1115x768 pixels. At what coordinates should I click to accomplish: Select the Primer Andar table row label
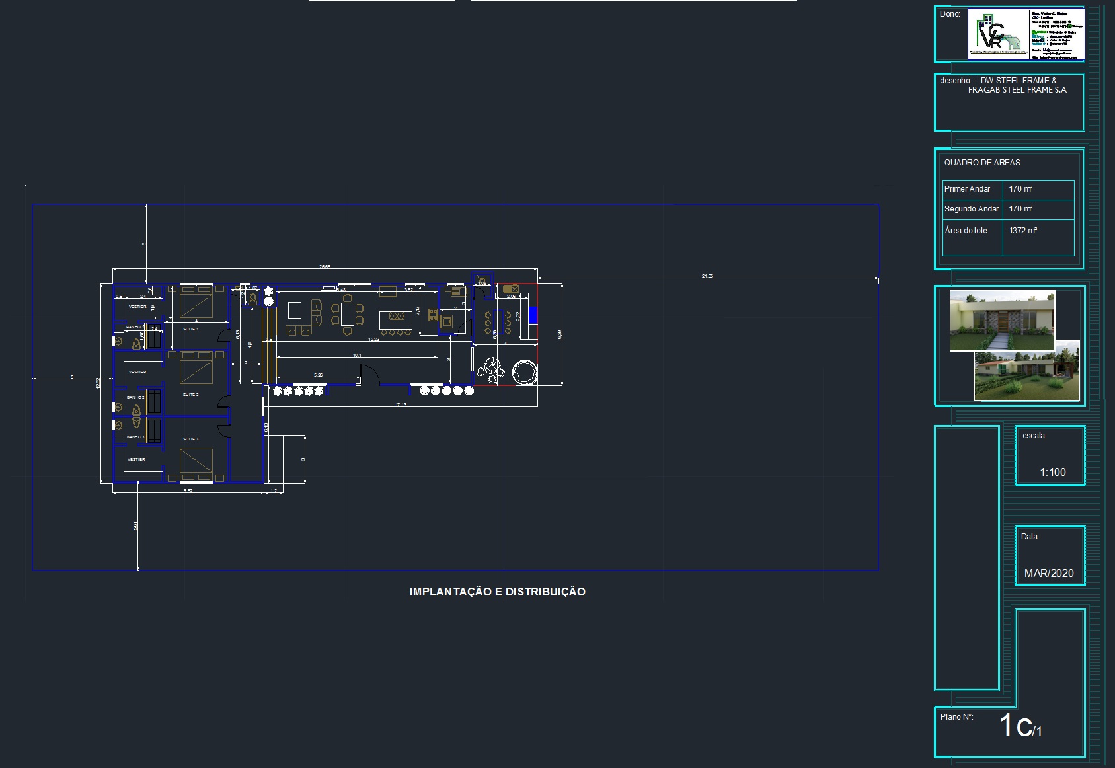pos(967,189)
